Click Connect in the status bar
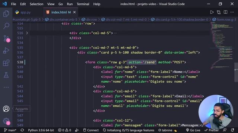The height and width of the screenshot is (133, 238). tap(91, 130)
